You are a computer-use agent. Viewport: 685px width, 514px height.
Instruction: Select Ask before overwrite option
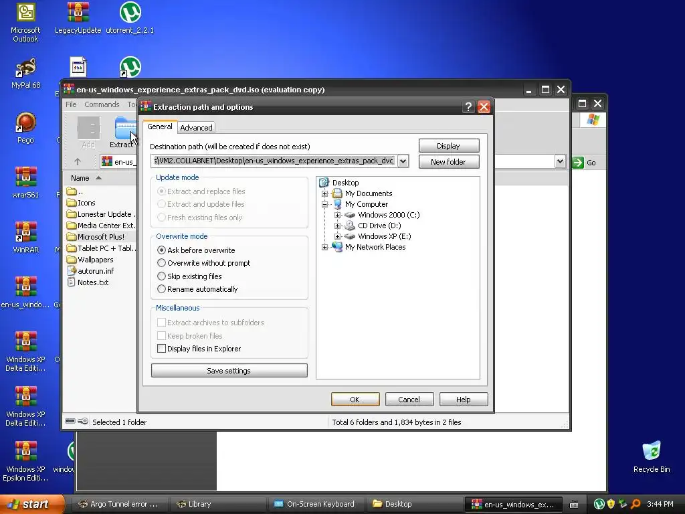tap(196, 250)
